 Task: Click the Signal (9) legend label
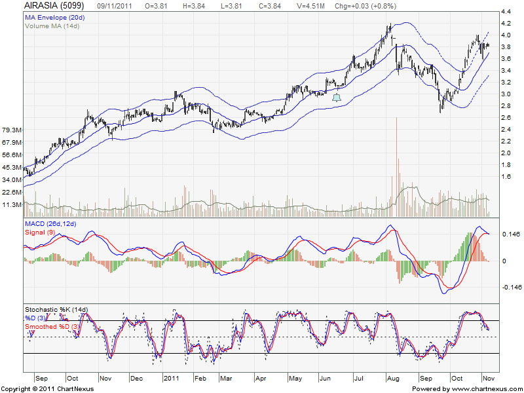[x=40, y=232]
